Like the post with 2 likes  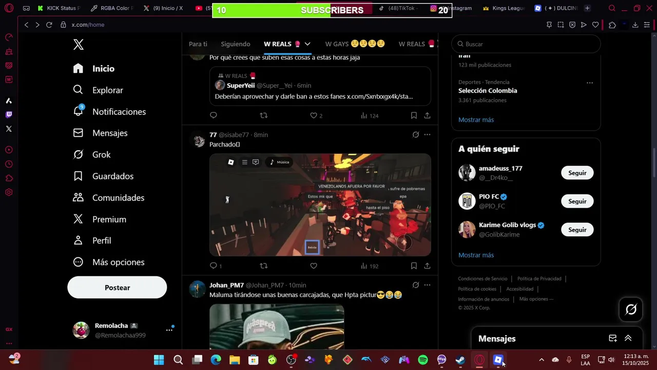tap(316, 116)
